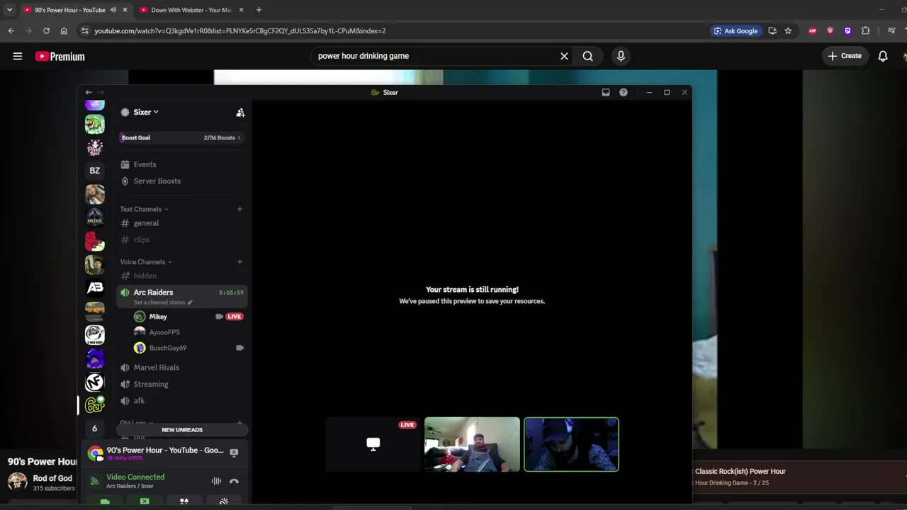This screenshot has height=510, width=907.
Task: Select the green-outlined webcam thumbnail
Action: tap(571, 444)
